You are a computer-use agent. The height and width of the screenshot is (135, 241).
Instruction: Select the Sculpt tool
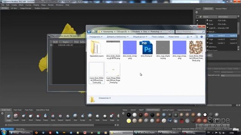[x=9, y=117]
